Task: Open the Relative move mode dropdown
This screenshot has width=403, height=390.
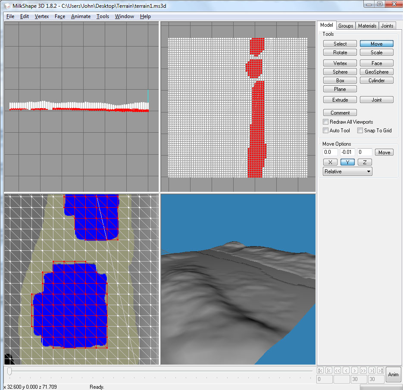Action: coord(347,172)
